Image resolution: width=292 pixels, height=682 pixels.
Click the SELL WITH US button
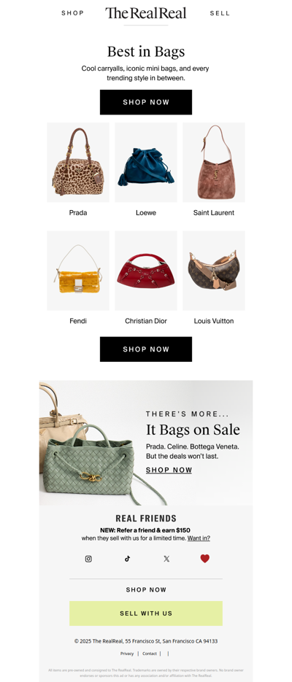(x=146, y=613)
